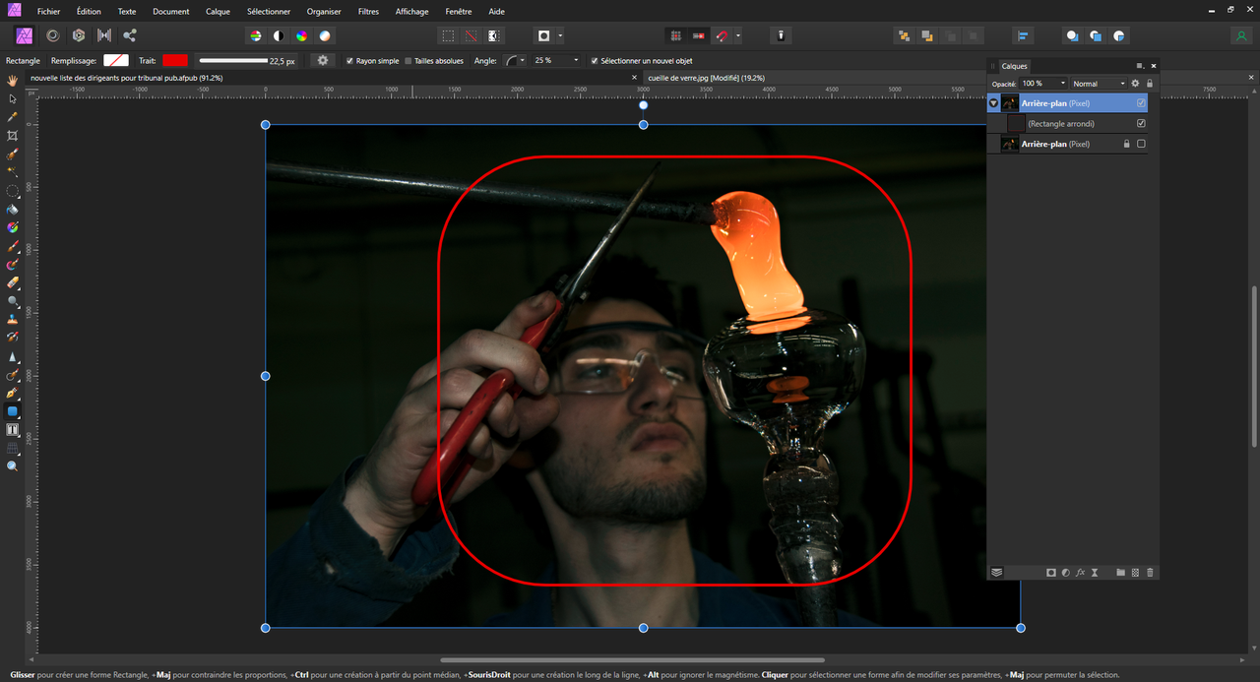Switch to the nouvelle liste des dirigeants tab
Viewport: 1260px width, 682px height.
coord(126,77)
